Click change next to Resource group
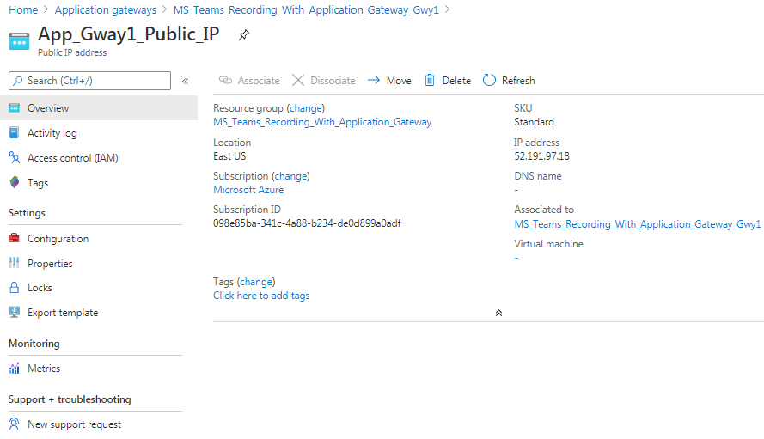Viewport: 764px width, 439px height. pos(306,108)
